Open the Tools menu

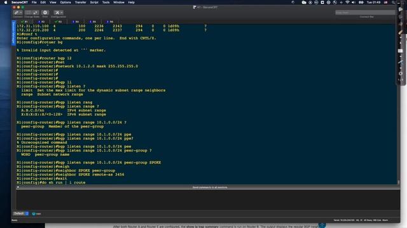click(106, 3)
